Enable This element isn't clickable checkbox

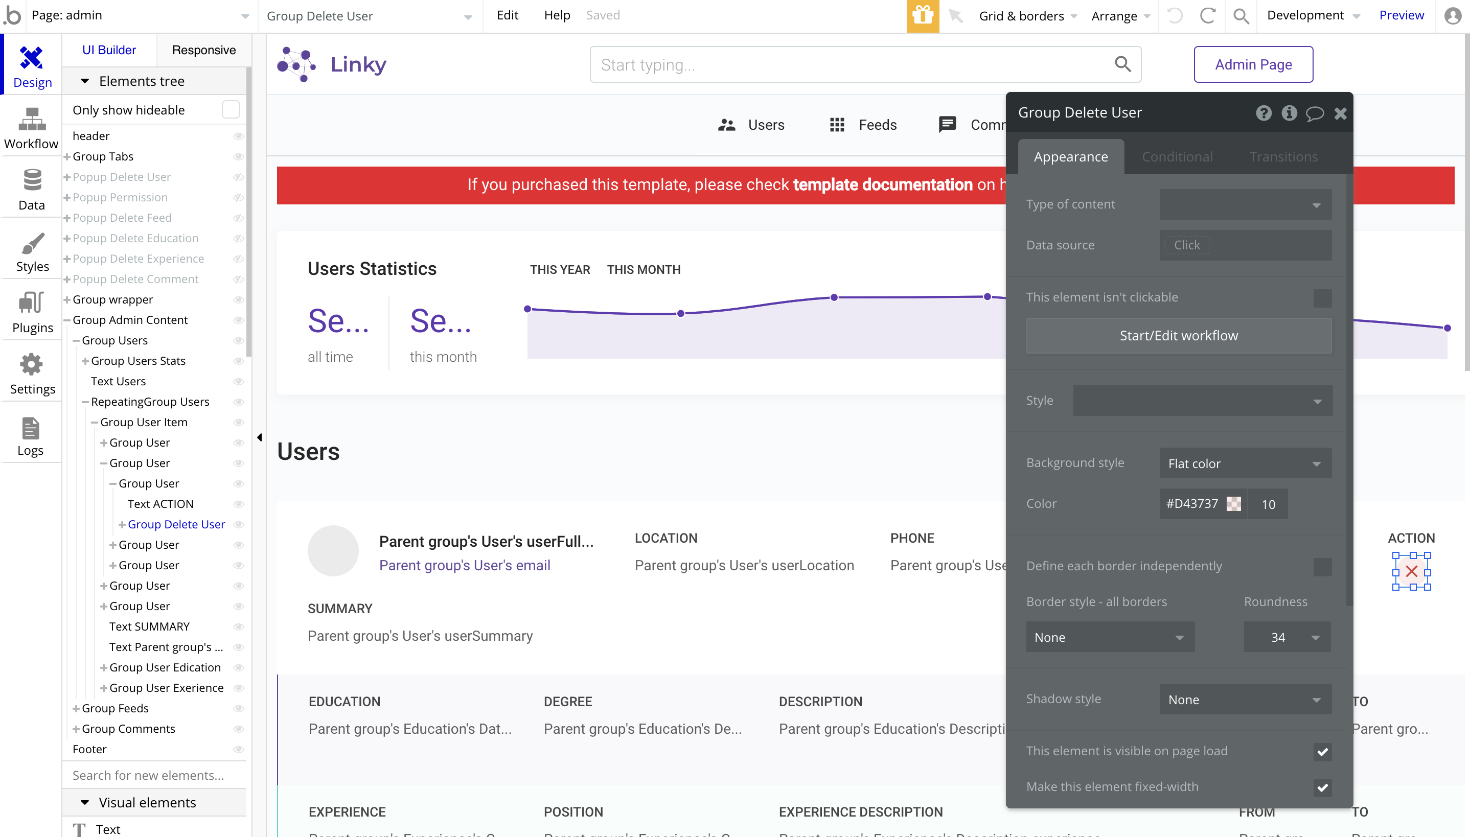(1322, 298)
